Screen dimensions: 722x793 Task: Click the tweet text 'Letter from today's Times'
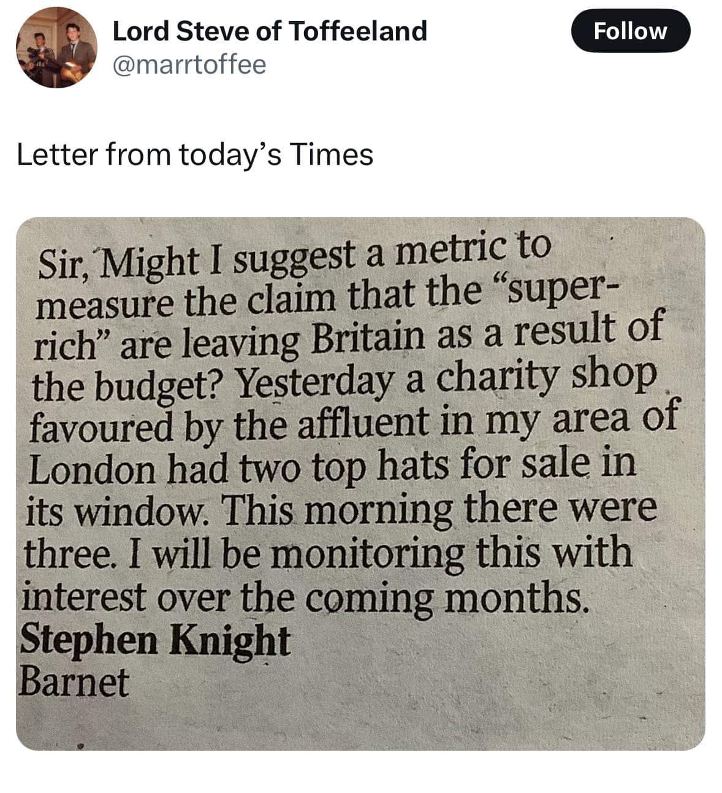click(x=195, y=154)
